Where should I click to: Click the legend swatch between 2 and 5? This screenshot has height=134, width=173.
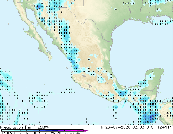click(x=23, y=130)
